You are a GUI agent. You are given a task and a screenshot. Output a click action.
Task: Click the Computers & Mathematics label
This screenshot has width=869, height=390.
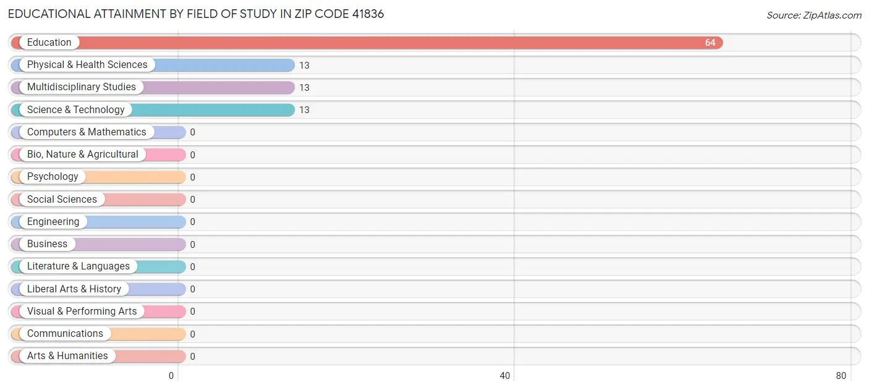coord(87,132)
